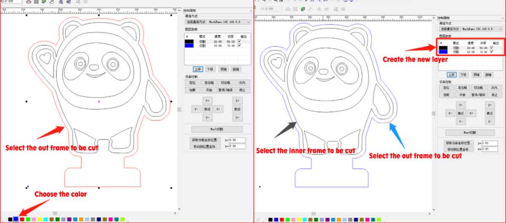Jog Z- in left screenshot panel
The height and width of the screenshot is (223, 506).
click(x=237, y=117)
